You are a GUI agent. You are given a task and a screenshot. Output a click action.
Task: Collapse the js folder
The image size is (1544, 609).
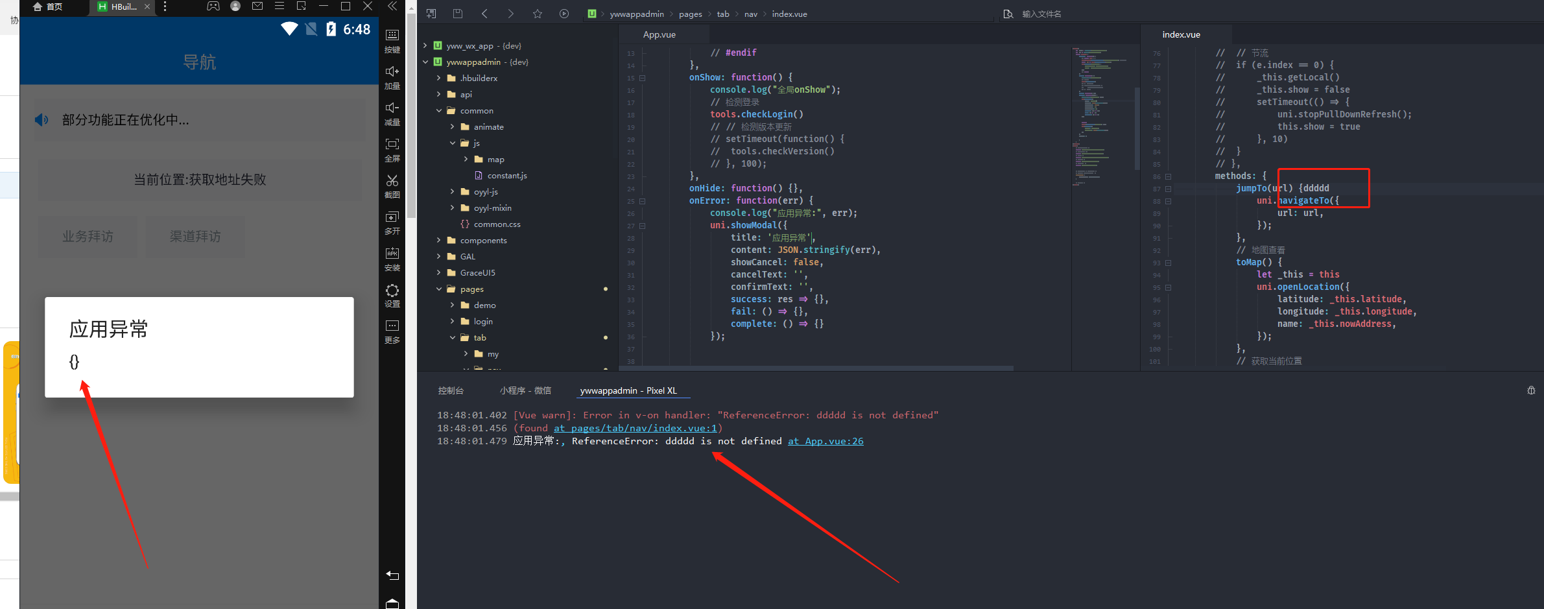pyautogui.click(x=453, y=143)
